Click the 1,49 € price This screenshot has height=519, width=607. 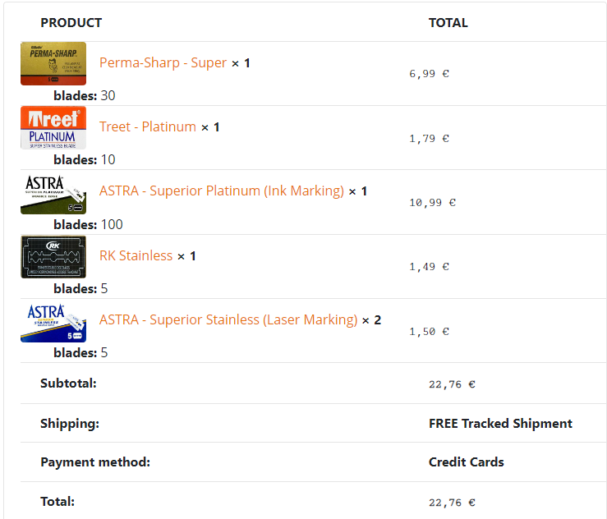[x=429, y=267]
